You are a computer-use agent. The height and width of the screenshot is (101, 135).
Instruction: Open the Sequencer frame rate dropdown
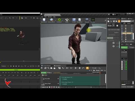tap(94, 68)
